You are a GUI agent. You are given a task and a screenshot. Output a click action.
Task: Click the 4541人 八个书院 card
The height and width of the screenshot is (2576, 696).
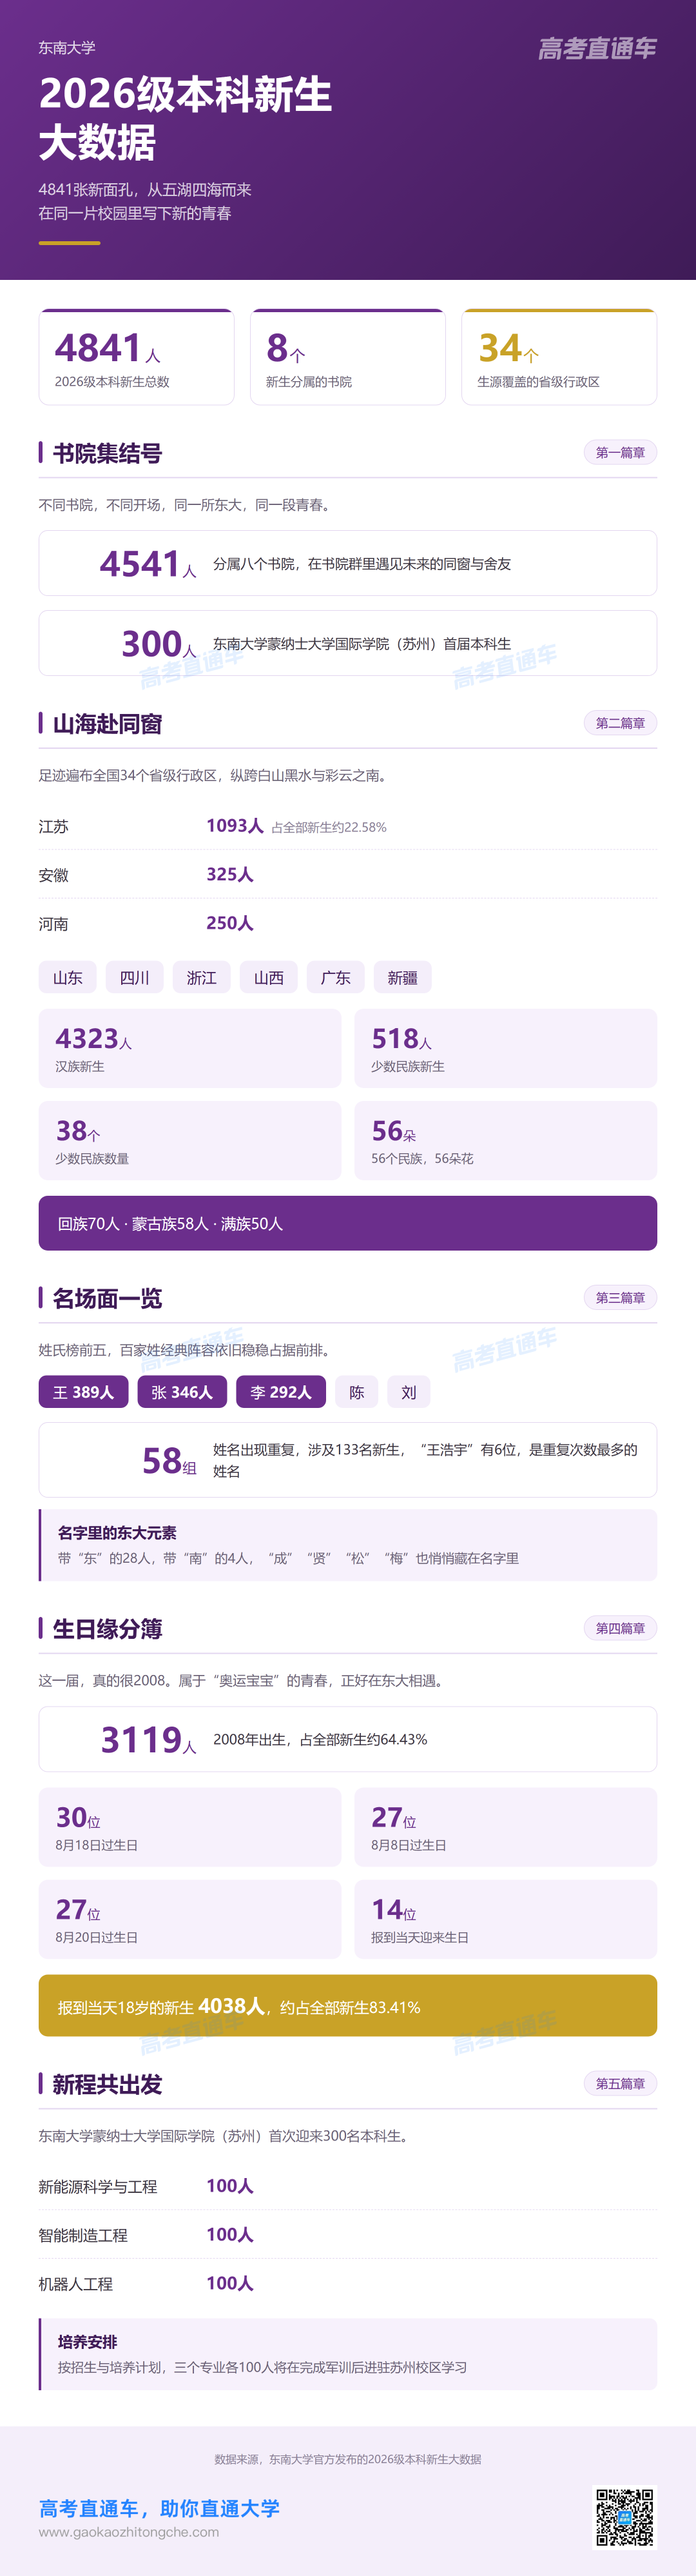pos(347,563)
